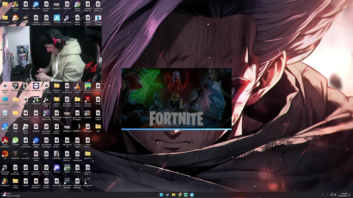
Task: Close the Fortnite splash window
Action: (x=229, y=71)
